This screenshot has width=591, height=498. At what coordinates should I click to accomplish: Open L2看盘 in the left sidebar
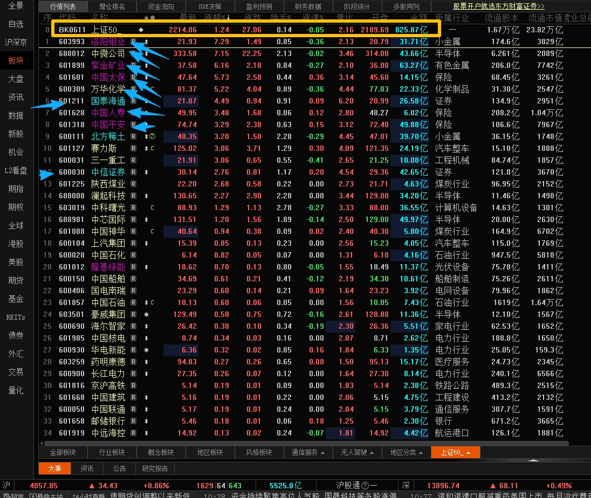16,171
